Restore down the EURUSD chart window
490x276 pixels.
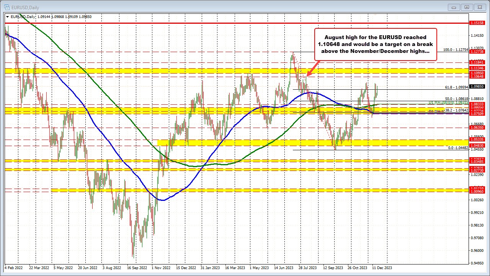(x=467, y=7)
